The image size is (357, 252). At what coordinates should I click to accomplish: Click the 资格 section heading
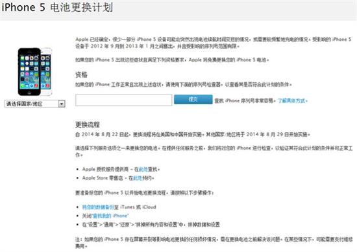81,74
